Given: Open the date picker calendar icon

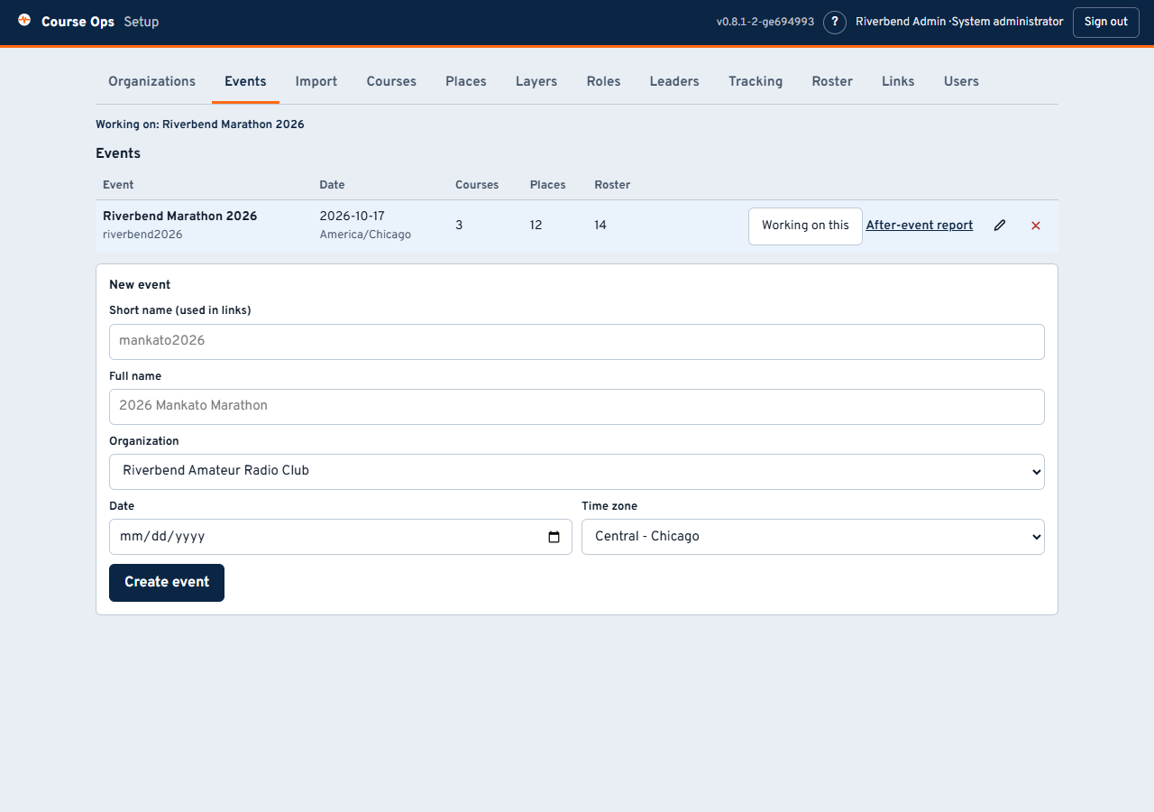Looking at the screenshot, I should tap(554, 537).
